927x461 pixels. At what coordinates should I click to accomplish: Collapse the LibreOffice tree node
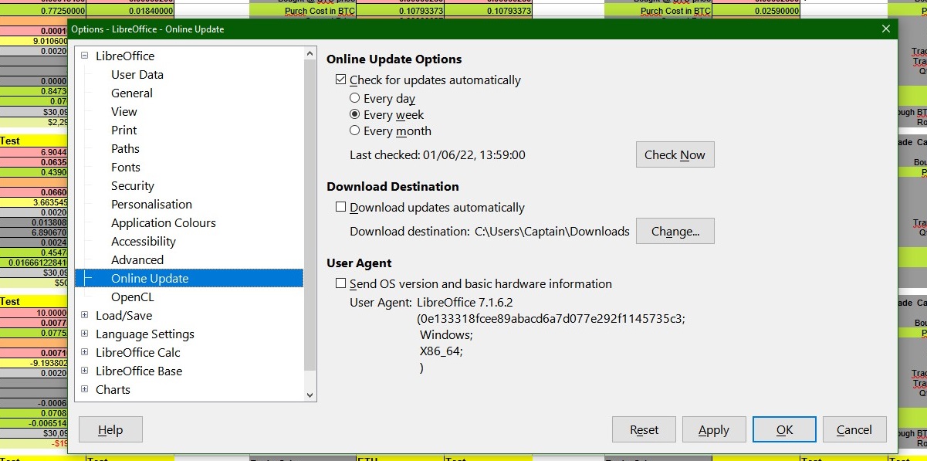pos(85,56)
